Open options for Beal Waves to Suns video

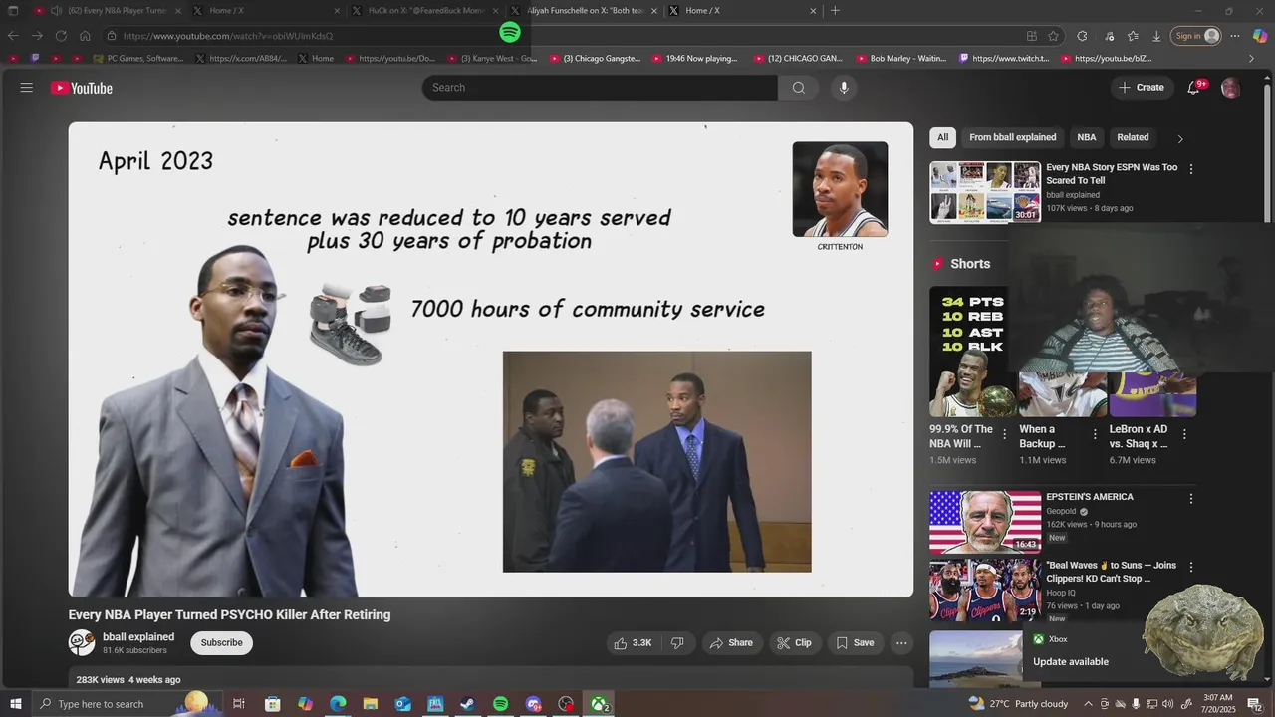pyautogui.click(x=1191, y=567)
